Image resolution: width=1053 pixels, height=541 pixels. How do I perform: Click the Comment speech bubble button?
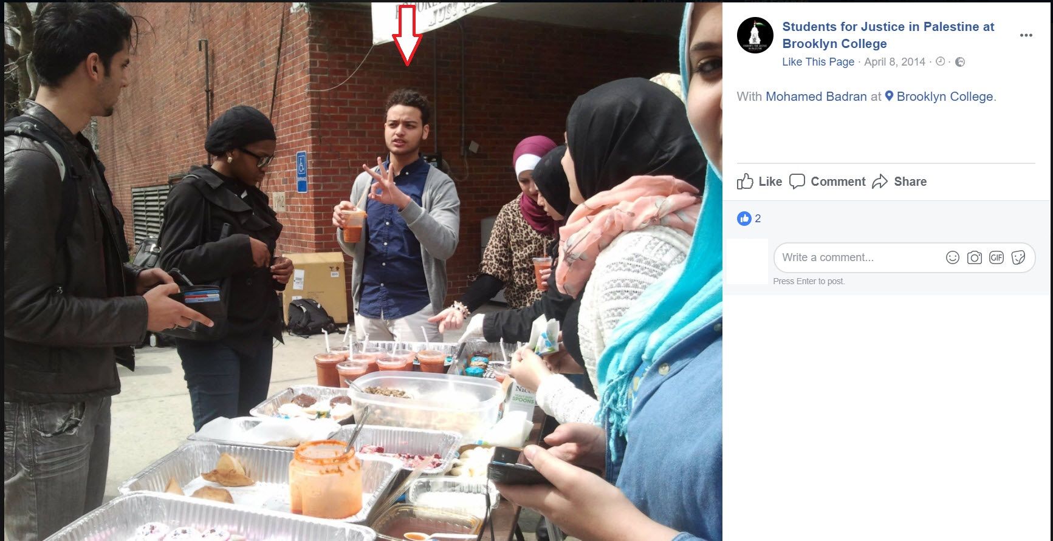coord(827,182)
